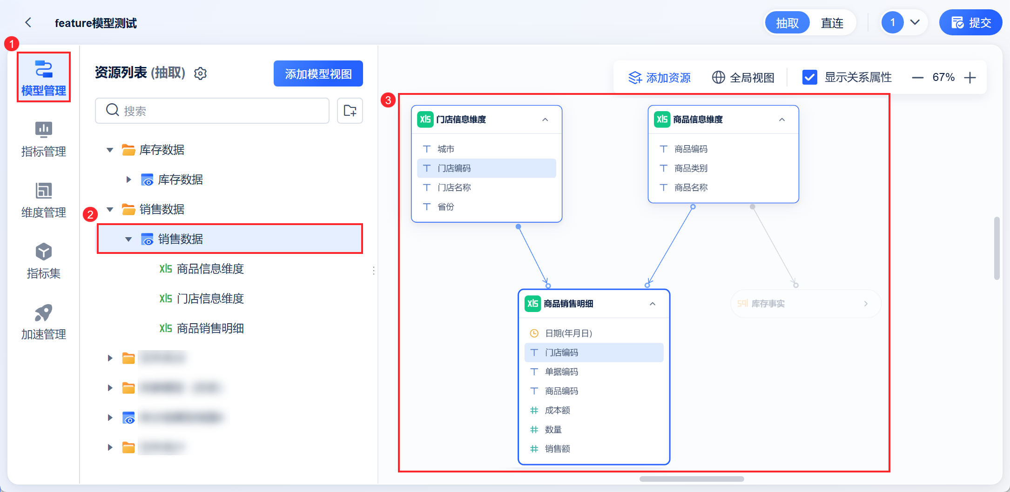The height and width of the screenshot is (492, 1010).
Task: Click the 提交 button
Action: coord(970,23)
